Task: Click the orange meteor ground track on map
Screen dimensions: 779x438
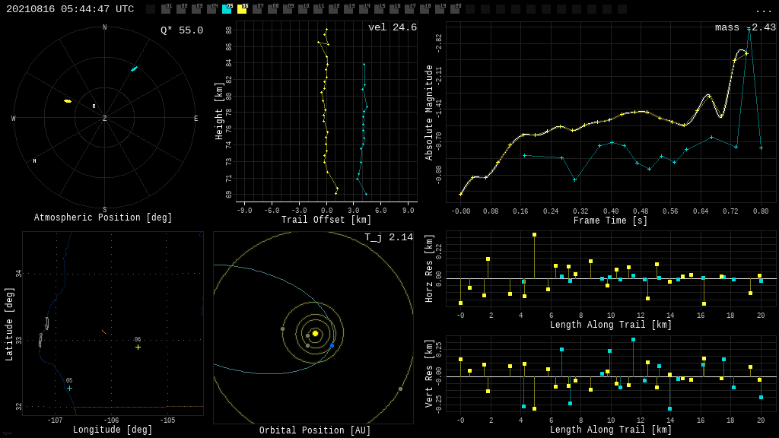Action: 103,332
